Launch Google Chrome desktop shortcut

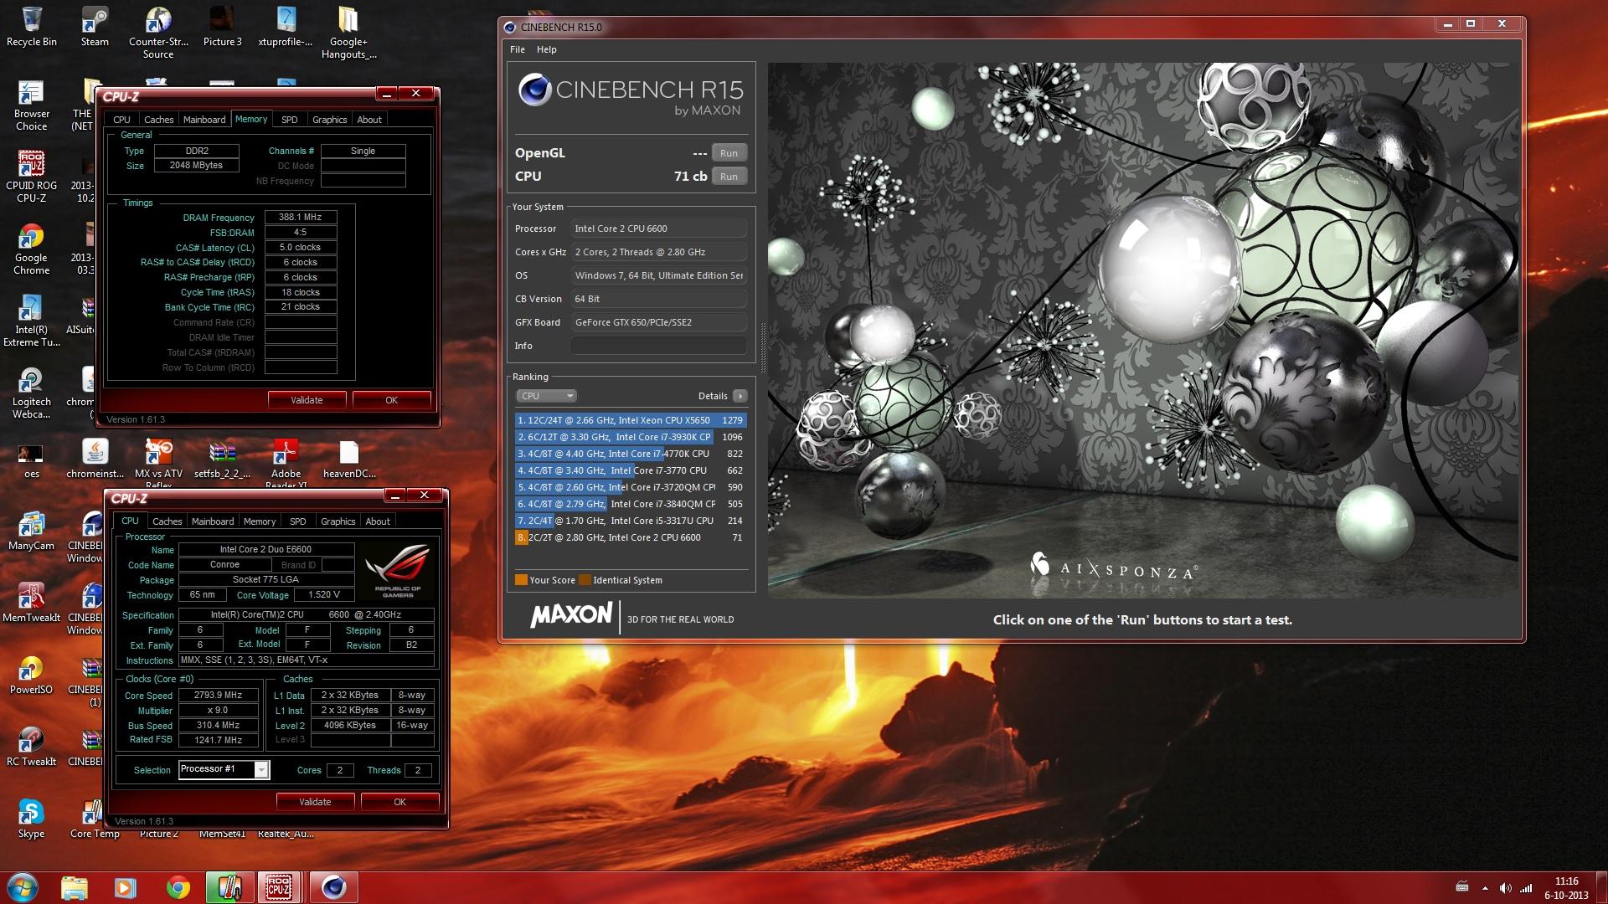[31, 249]
